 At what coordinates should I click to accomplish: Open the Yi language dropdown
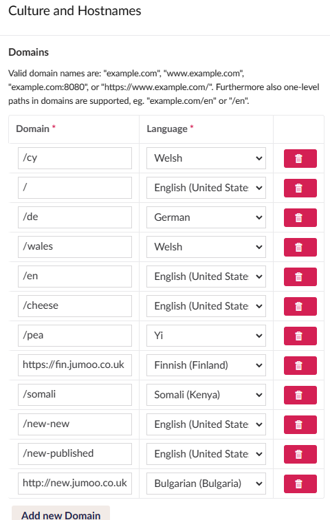[x=206, y=336]
